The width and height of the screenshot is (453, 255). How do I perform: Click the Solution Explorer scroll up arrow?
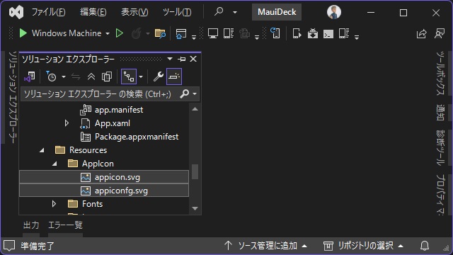195,109
